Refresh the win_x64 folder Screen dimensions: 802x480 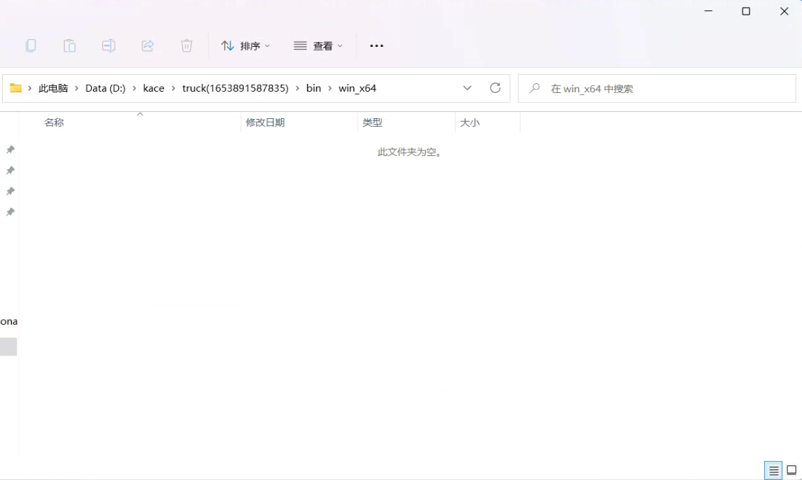click(495, 88)
